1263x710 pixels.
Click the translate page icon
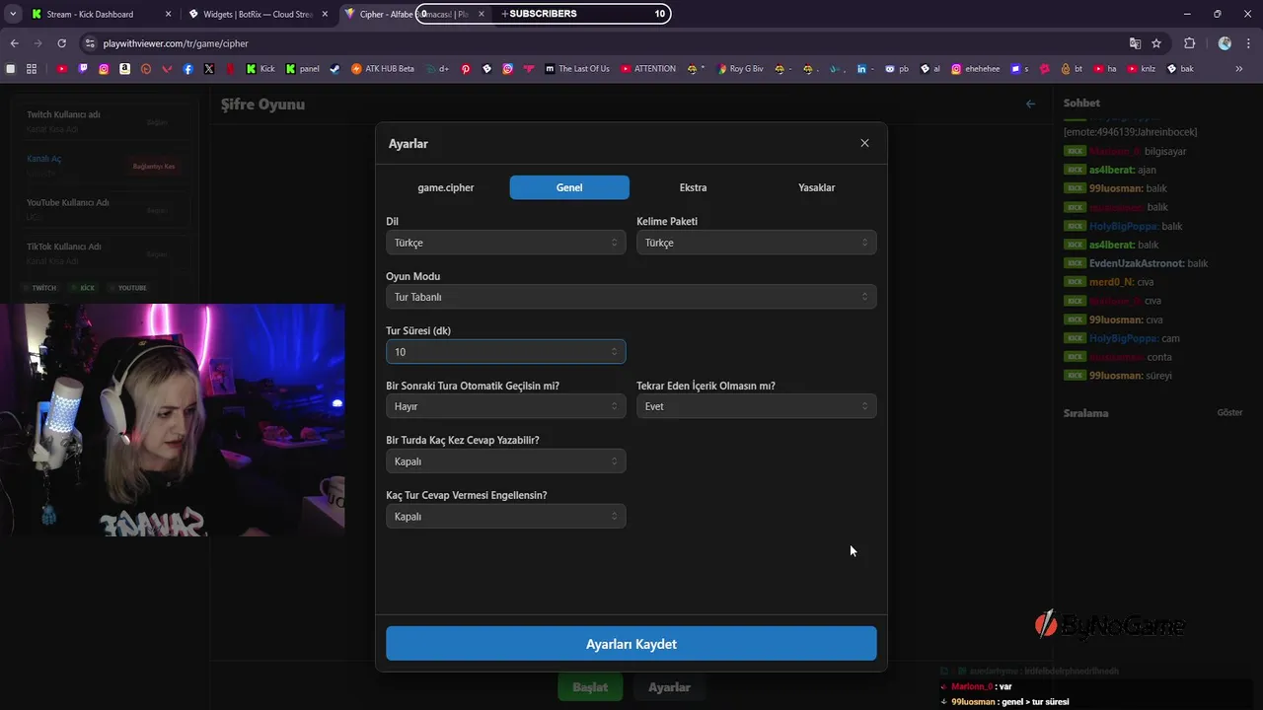(x=1135, y=43)
